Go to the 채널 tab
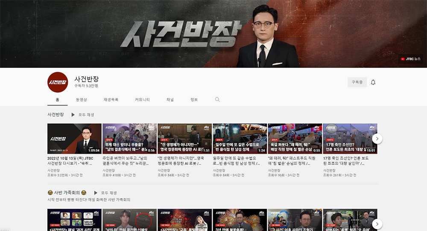Viewport: 427px width, 231px height. 170,99
